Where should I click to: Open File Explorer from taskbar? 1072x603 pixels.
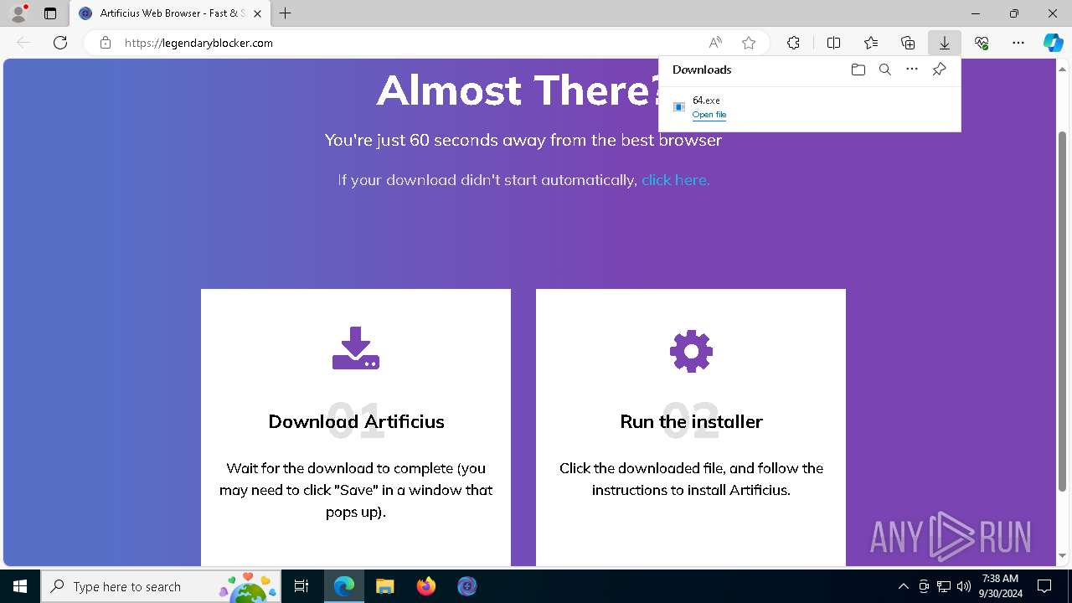(x=384, y=586)
